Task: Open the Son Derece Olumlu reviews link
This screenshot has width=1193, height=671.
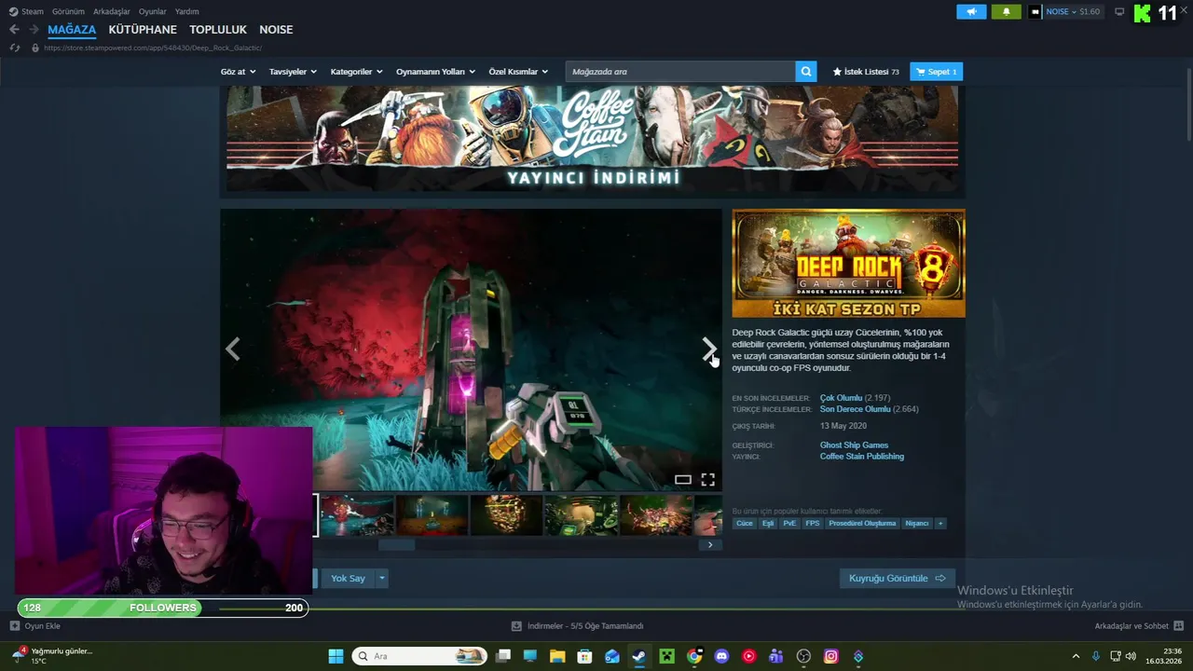Action: click(855, 409)
